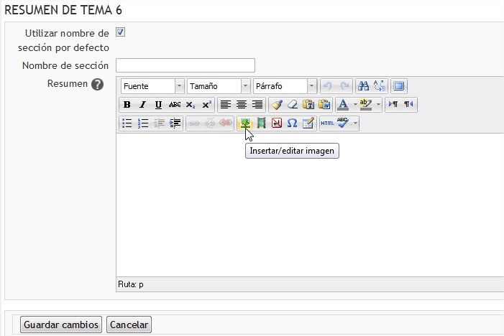Image resolution: width=504 pixels, height=336 pixels.
Task: Open the Resumen help question mark
Action: (97, 84)
